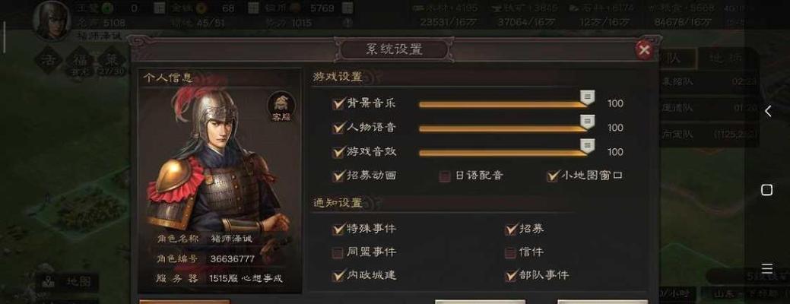Screen dimensions: 790x304
Task: Open the 地图 map button
Action: click(69, 282)
